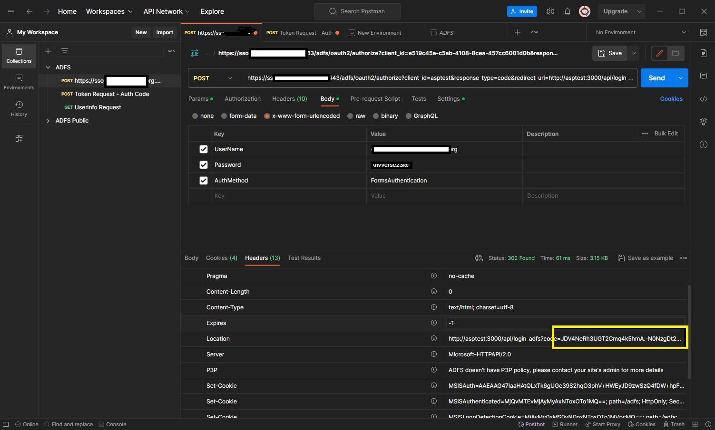Open the notifications bell
This screenshot has height=430, width=715.
568,11
